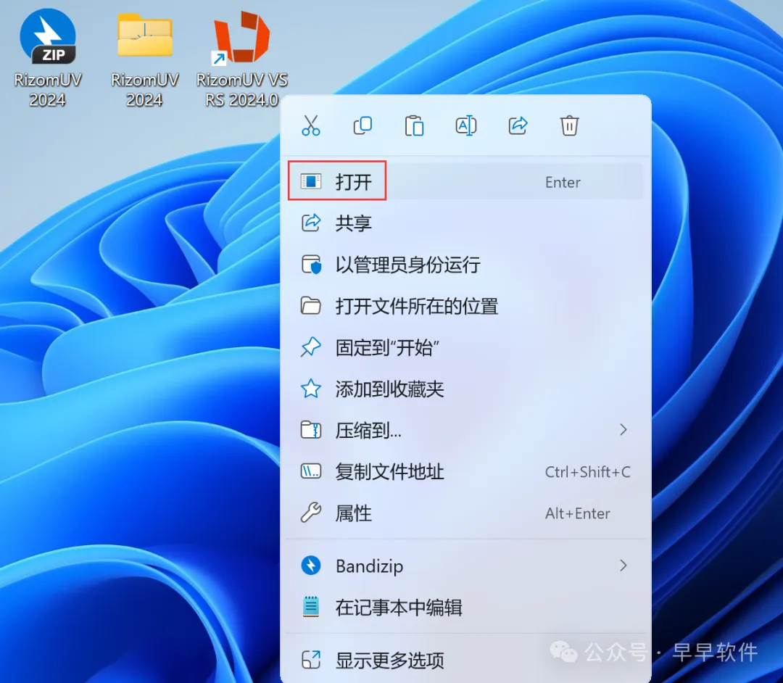Choose 打开 to open the shortcut
Image resolution: width=783 pixels, height=683 pixels.
[465, 182]
